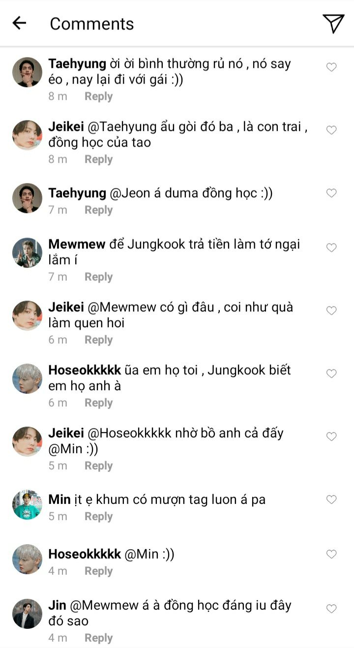The image size is (354, 648).
Task: Heart Hoseokkkkk's comment about em họ
Action: 331,373
